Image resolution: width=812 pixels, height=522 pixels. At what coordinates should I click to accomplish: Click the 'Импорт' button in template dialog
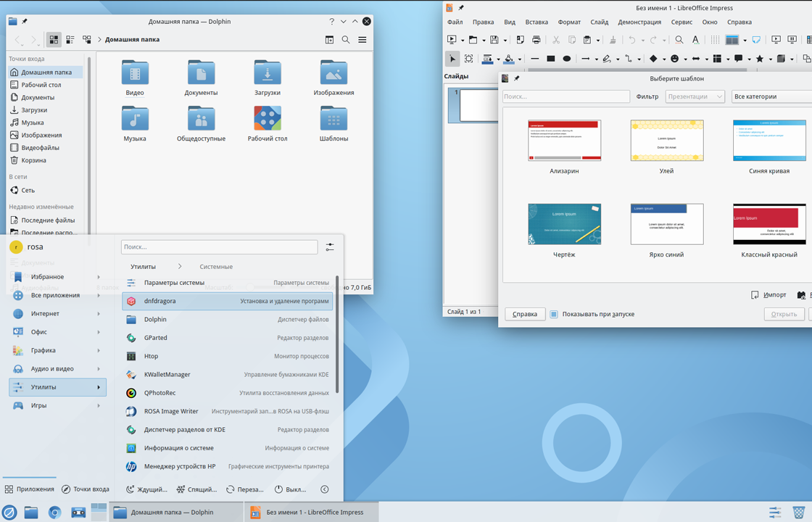[x=768, y=295]
